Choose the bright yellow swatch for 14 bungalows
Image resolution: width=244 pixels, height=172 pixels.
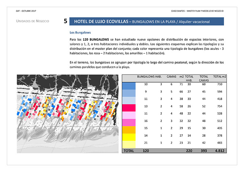point(129,137)
